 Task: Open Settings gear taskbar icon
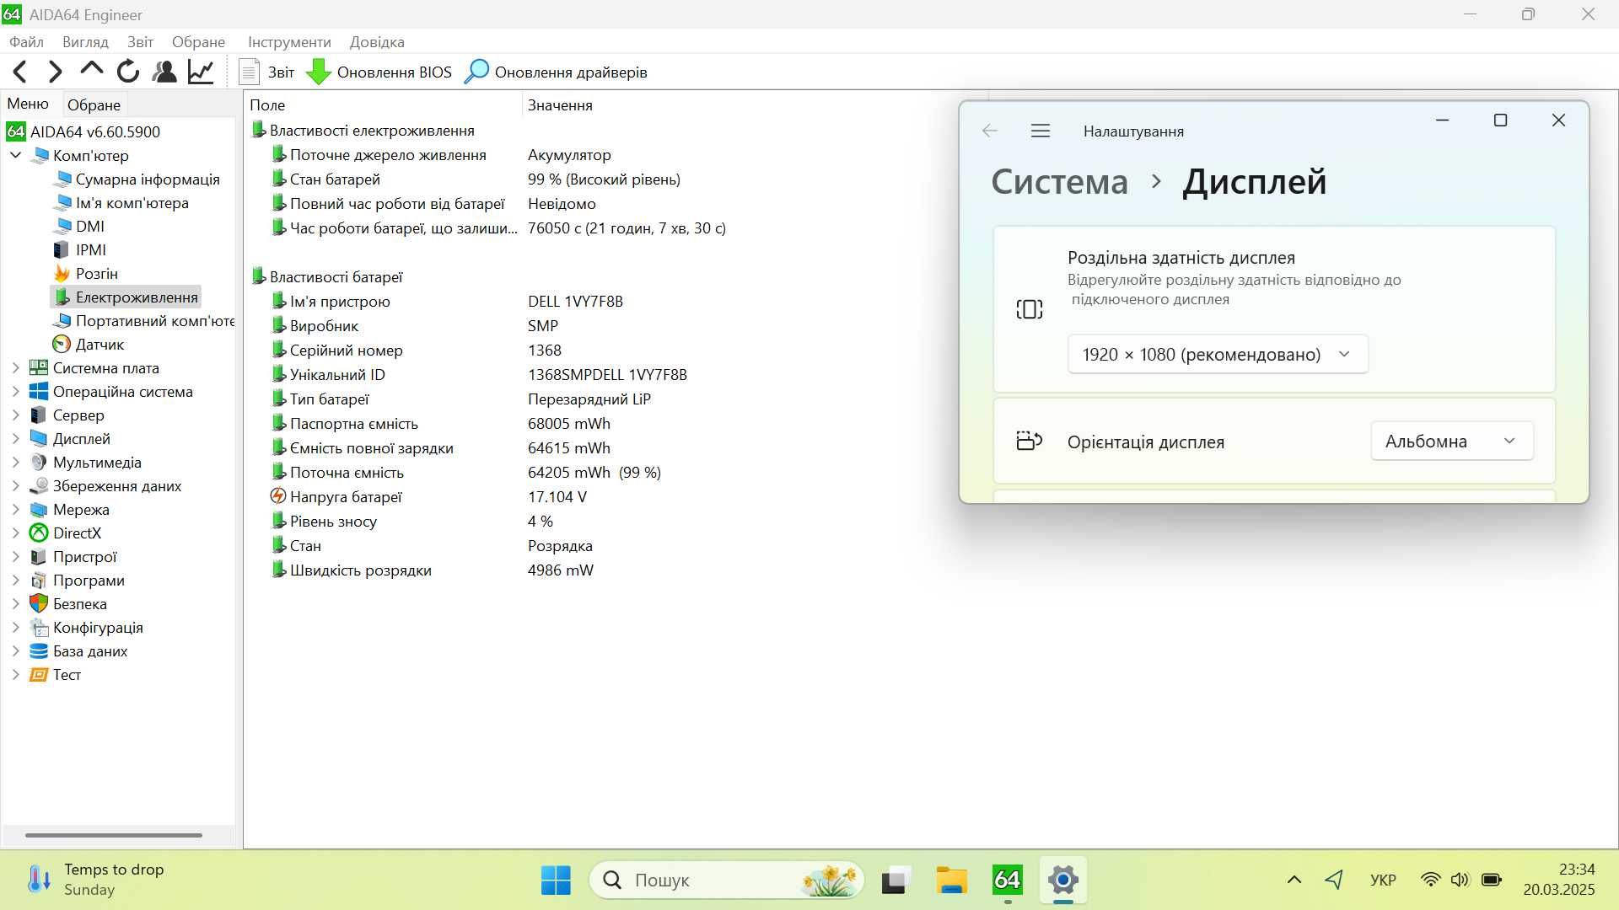pyautogui.click(x=1063, y=881)
